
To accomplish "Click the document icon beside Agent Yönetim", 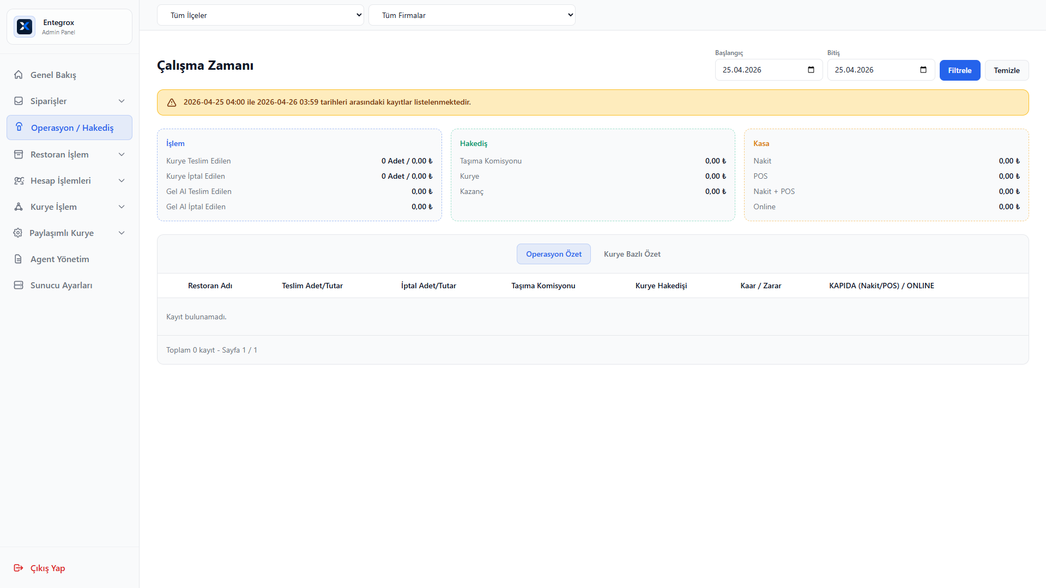I will tap(19, 259).
